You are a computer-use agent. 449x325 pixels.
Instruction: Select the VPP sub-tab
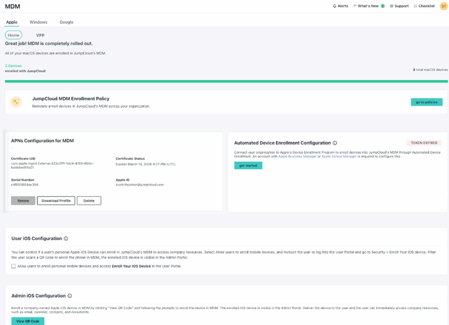pyautogui.click(x=40, y=35)
